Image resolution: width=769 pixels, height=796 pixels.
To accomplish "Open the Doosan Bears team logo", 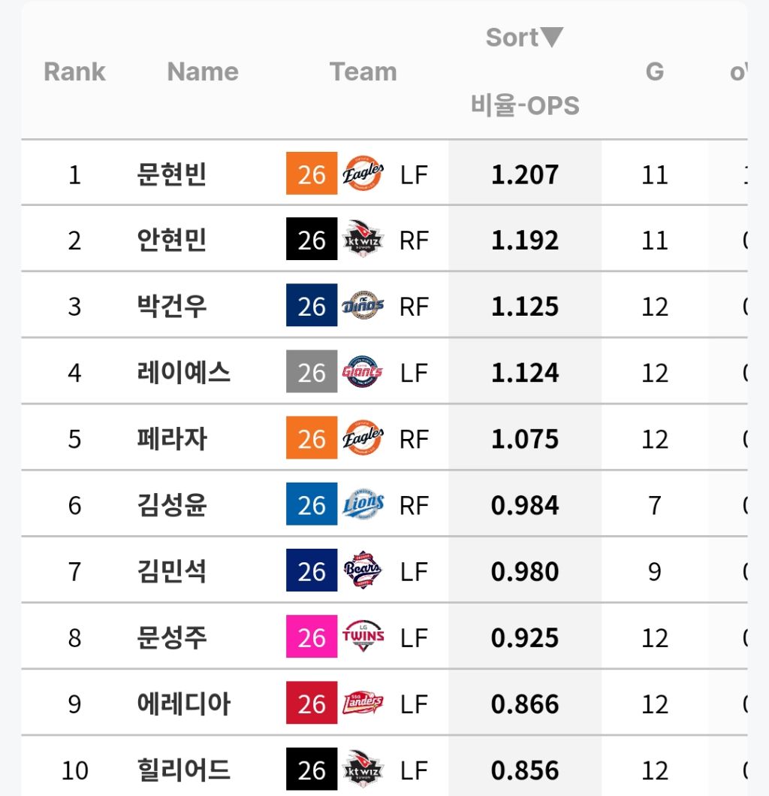I will click(363, 570).
